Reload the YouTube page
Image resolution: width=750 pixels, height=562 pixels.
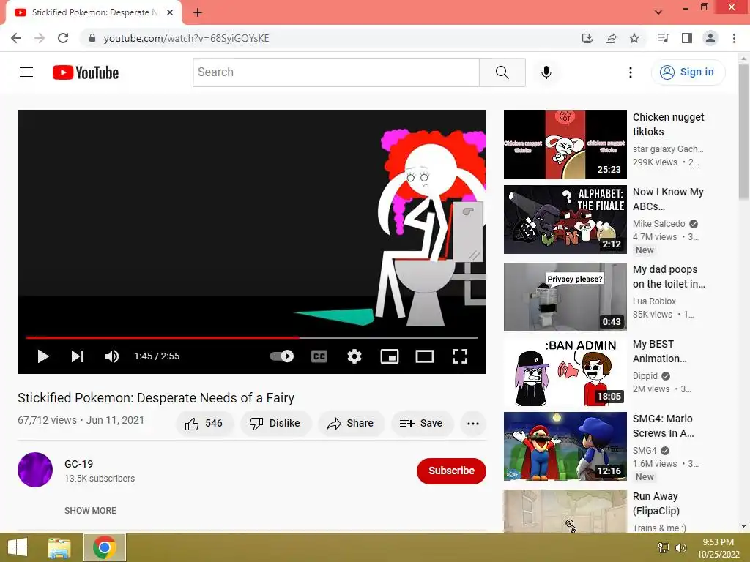(x=63, y=38)
